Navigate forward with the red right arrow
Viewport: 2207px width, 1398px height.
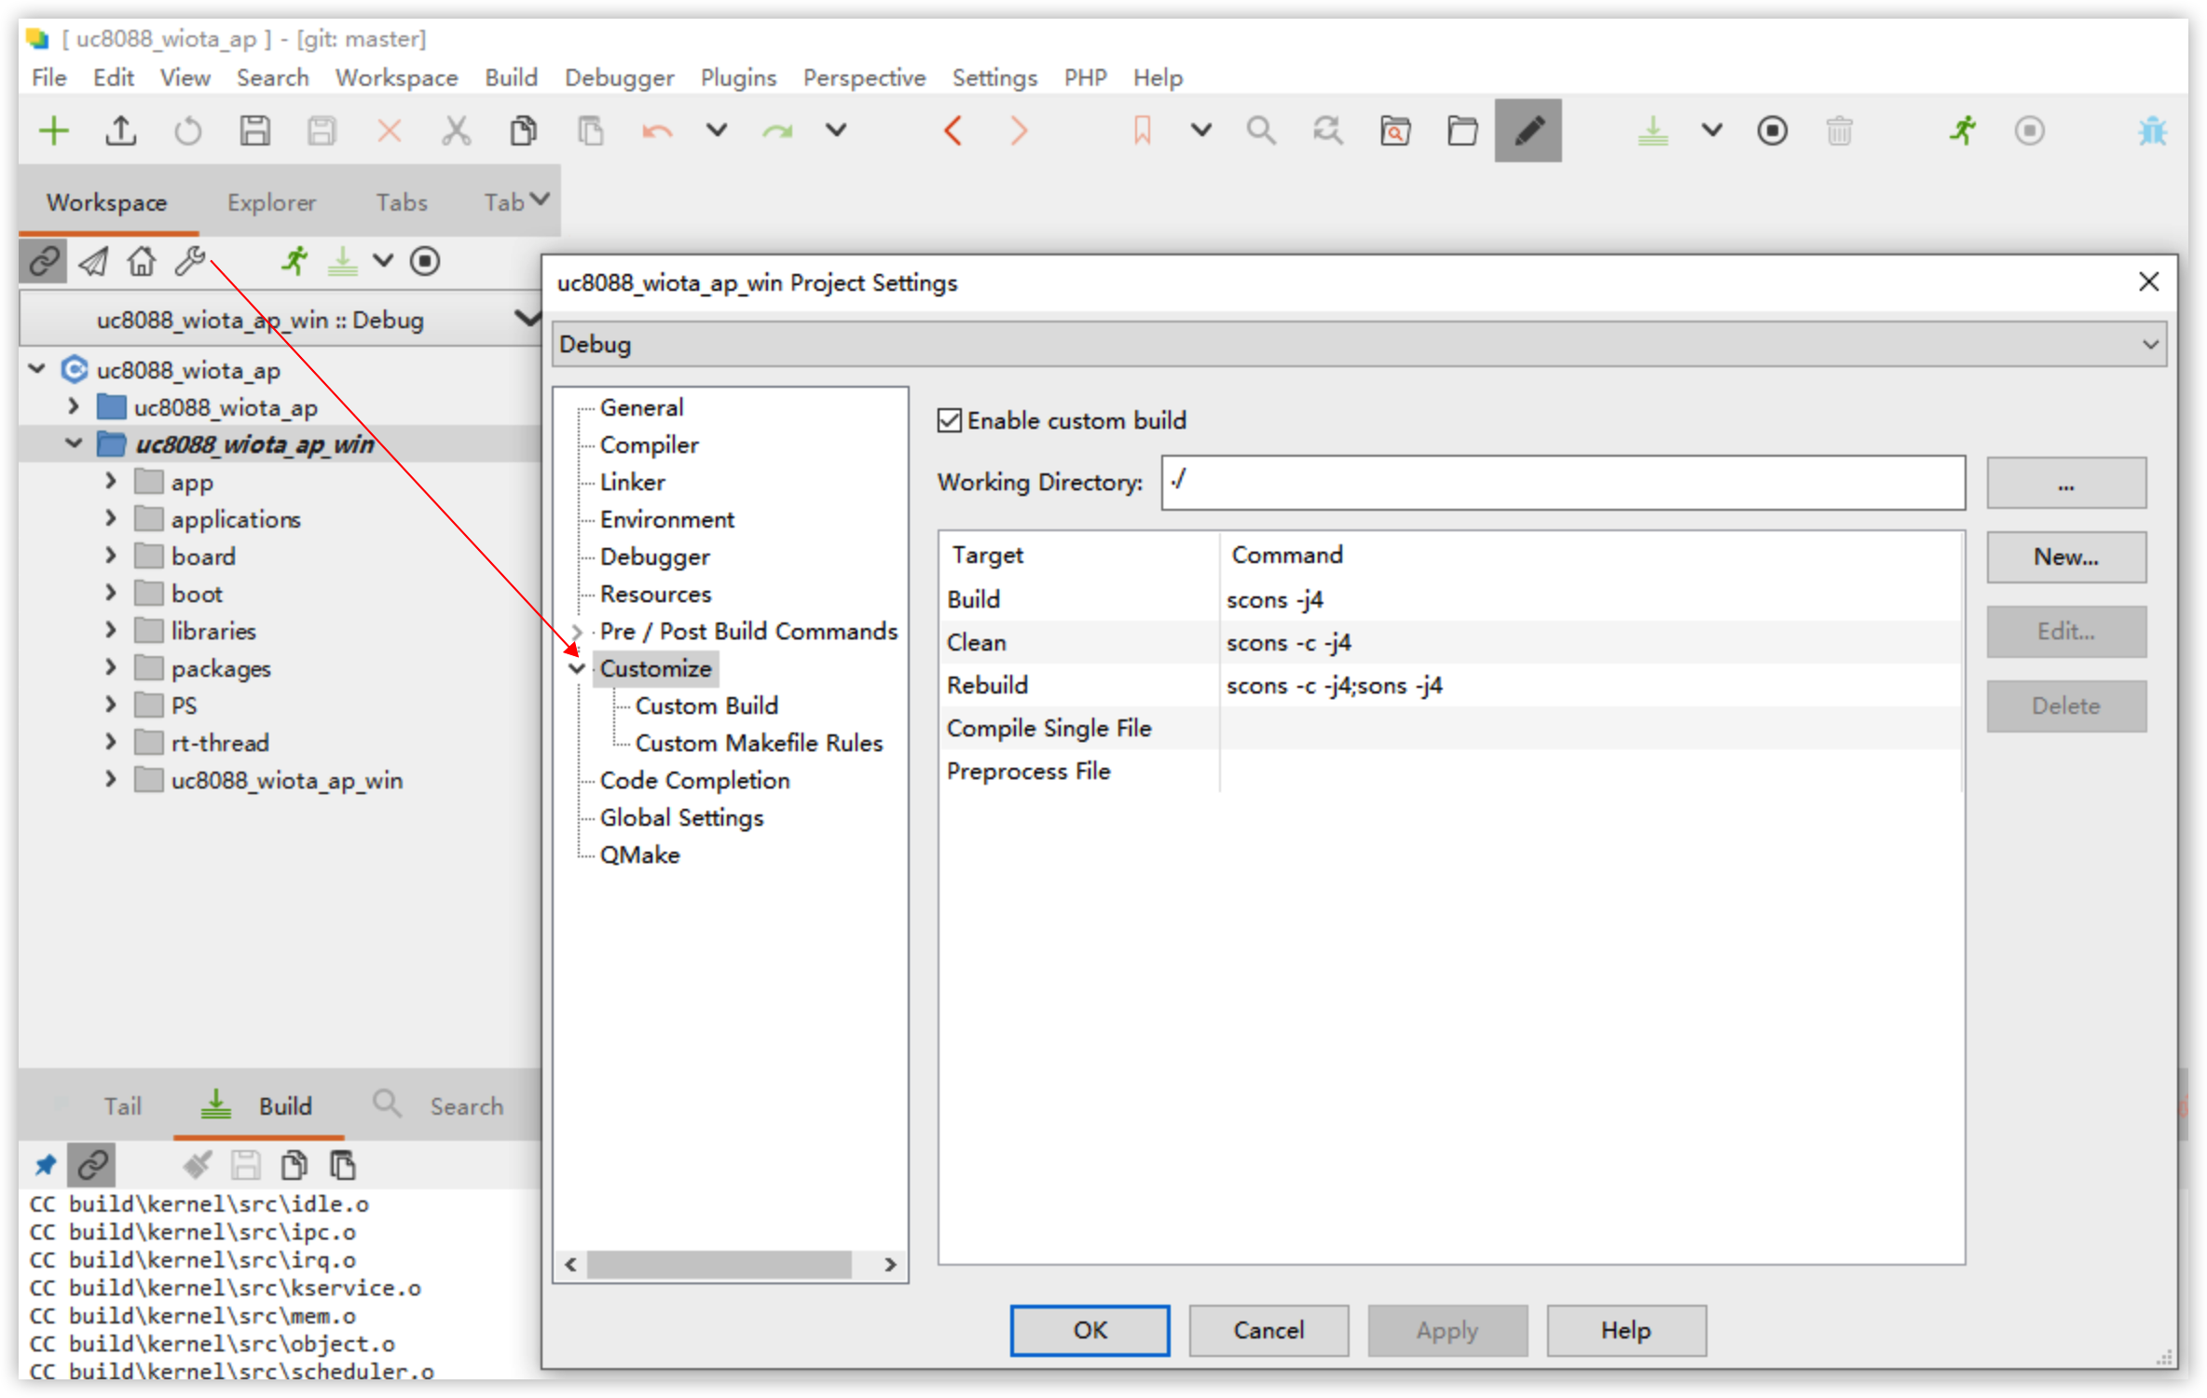coord(1019,130)
